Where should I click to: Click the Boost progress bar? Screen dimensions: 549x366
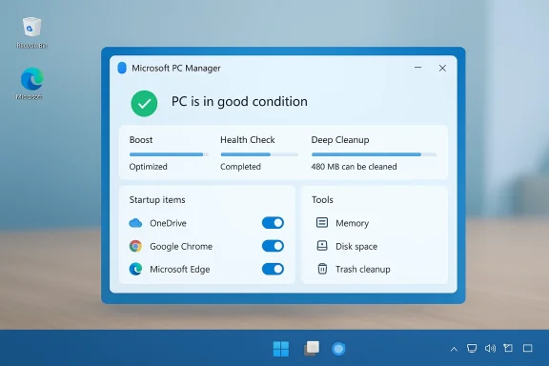(x=169, y=154)
